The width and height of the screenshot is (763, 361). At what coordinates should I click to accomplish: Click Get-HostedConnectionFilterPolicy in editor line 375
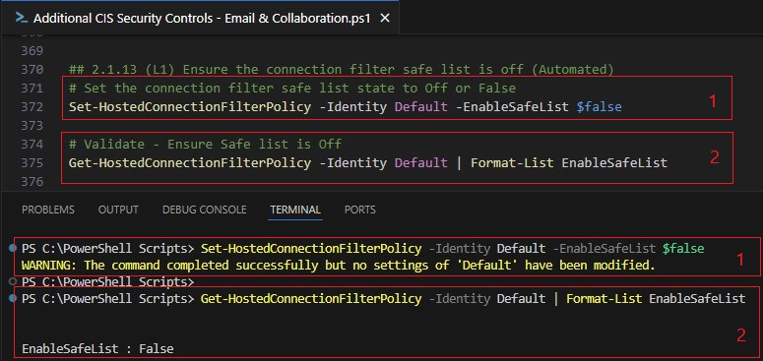click(x=190, y=162)
